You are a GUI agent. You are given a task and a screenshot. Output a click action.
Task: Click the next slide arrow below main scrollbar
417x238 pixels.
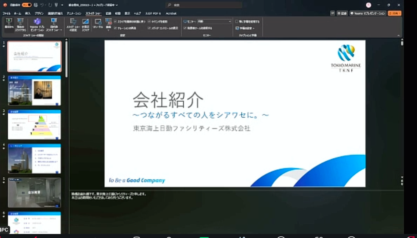402,183
